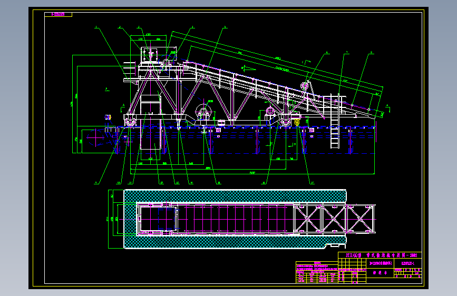Select the roller assembly on the inclined belt
Image resolution: width=457 pixels, height=296 pixels.
305,86
